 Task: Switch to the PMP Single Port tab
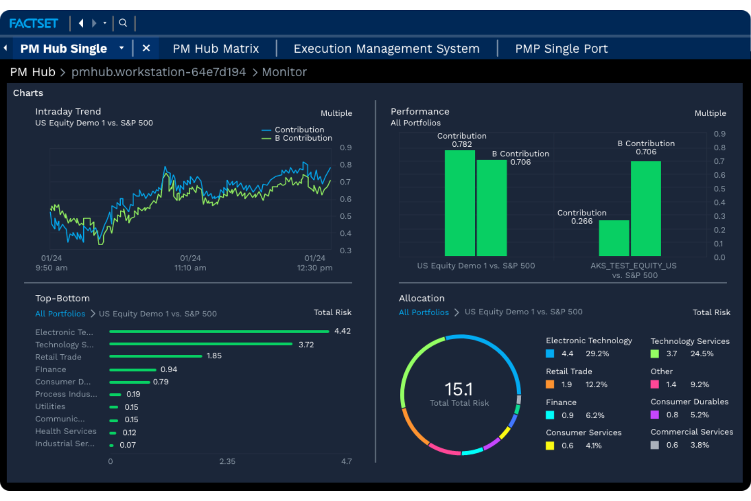[561, 49]
